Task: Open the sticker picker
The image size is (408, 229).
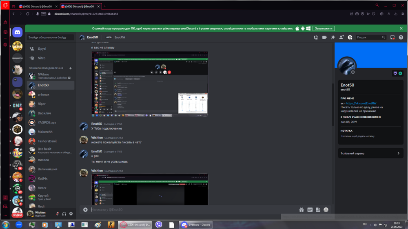Action: pos(318,209)
